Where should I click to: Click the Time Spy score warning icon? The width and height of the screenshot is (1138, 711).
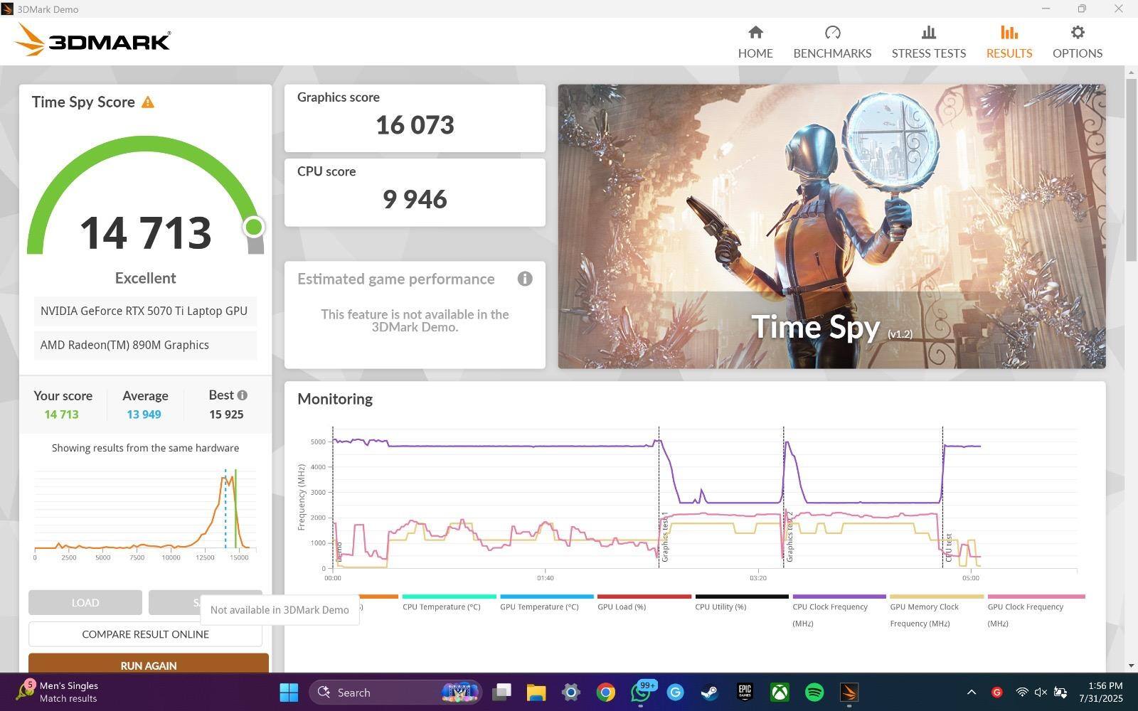[x=148, y=102]
